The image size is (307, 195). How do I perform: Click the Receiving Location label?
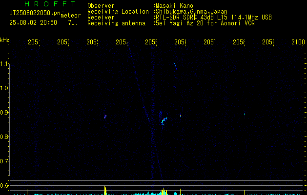(x=118, y=12)
